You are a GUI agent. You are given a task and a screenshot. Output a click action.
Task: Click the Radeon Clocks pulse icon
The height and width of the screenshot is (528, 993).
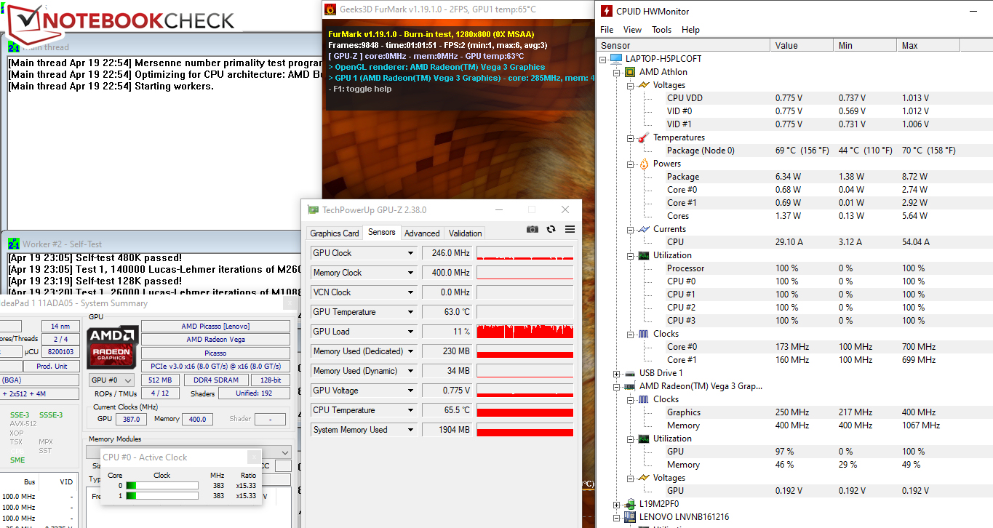click(644, 399)
